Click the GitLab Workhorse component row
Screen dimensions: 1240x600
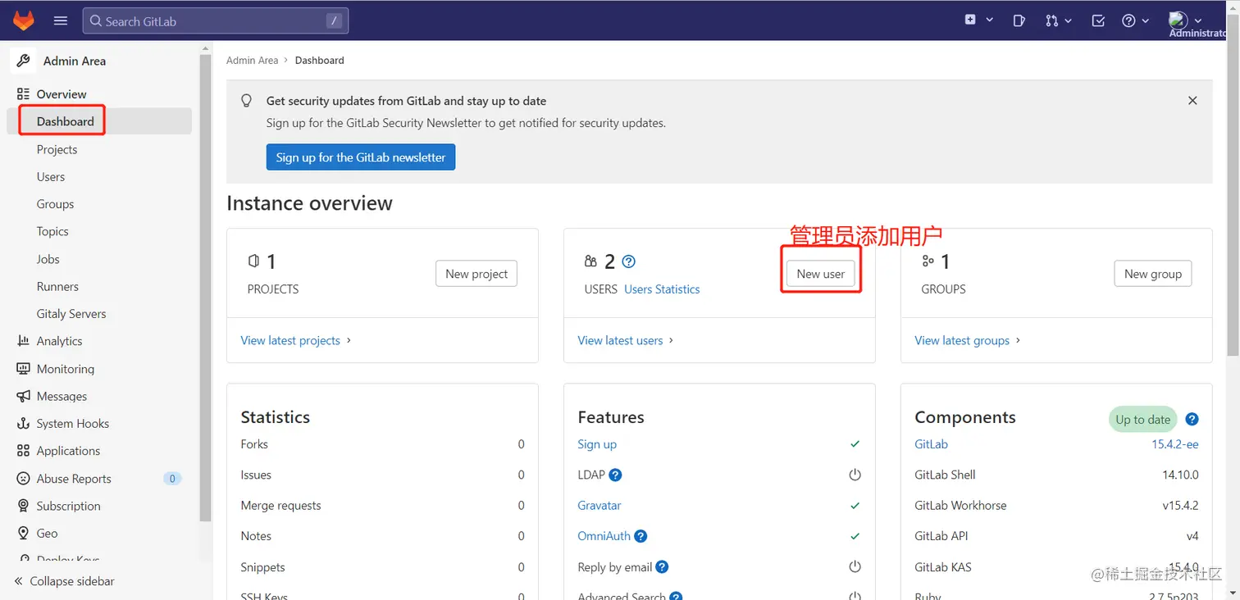click(1056, 506)
